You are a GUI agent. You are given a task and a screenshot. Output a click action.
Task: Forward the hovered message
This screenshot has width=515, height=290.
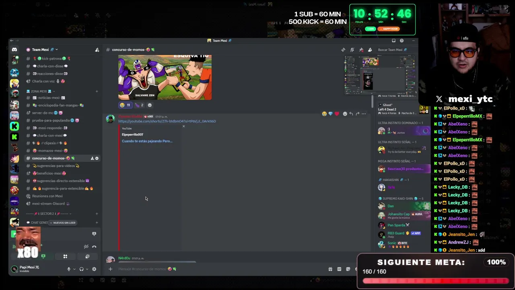(x=357, y=114)
